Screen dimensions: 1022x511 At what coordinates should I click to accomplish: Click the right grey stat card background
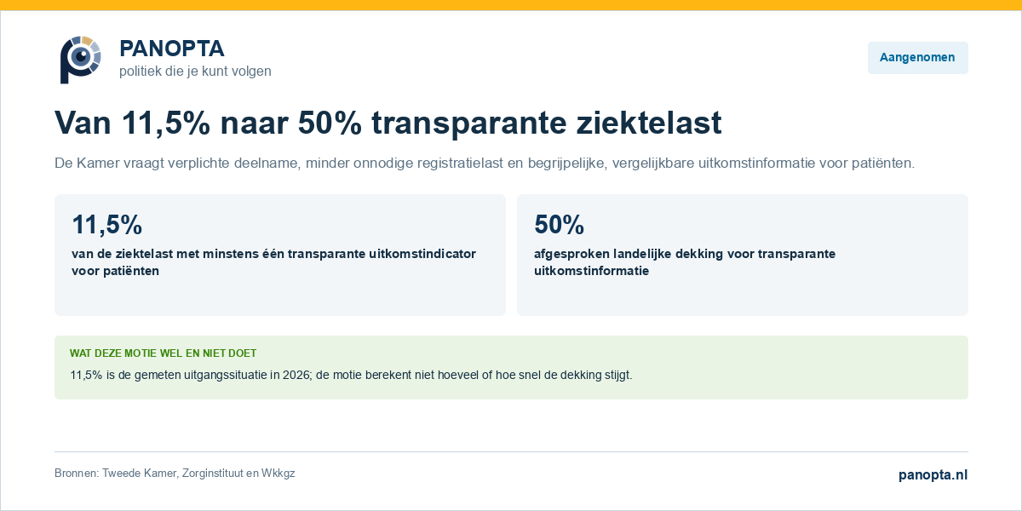(743, 296)
